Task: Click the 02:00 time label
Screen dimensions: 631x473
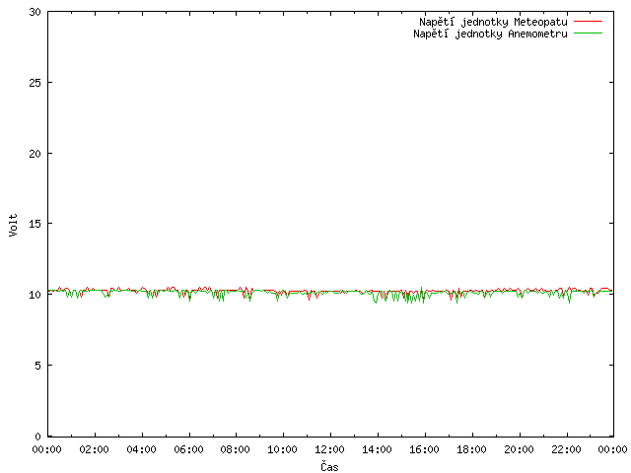Action: point(95,449)
